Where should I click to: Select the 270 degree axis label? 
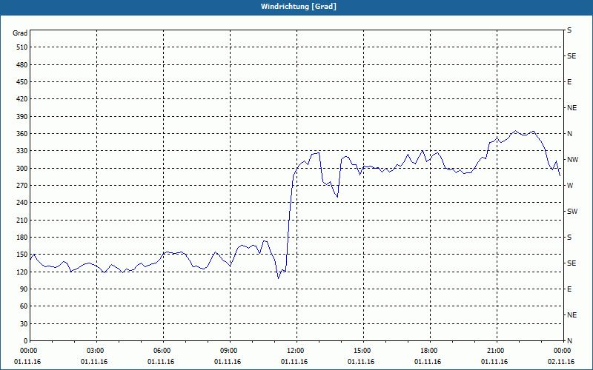click(x=22, y=186)
